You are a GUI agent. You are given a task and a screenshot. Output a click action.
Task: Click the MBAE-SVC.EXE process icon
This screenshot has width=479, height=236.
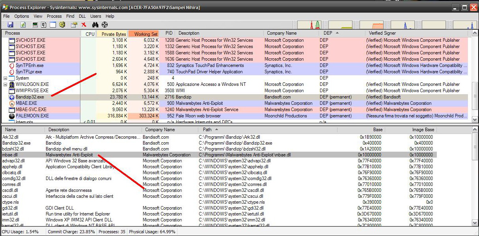(12, 110)
